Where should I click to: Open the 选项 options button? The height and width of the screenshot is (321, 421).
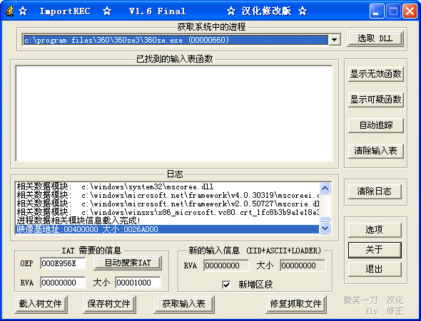(x=375, y=230)
